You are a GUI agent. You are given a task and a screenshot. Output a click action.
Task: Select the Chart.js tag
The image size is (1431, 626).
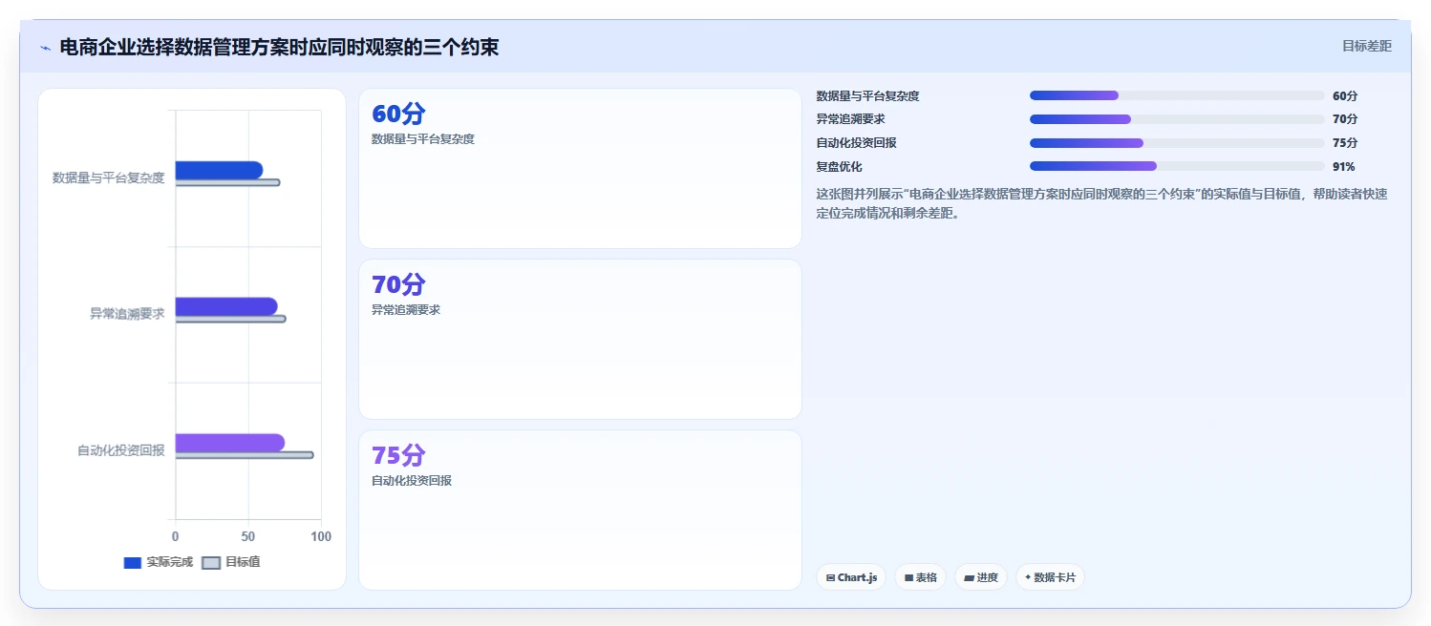tap(851, 577)
